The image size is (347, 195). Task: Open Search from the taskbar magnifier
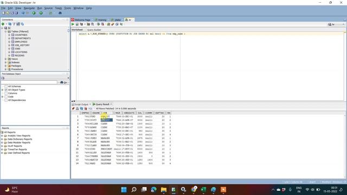point(134,190)
